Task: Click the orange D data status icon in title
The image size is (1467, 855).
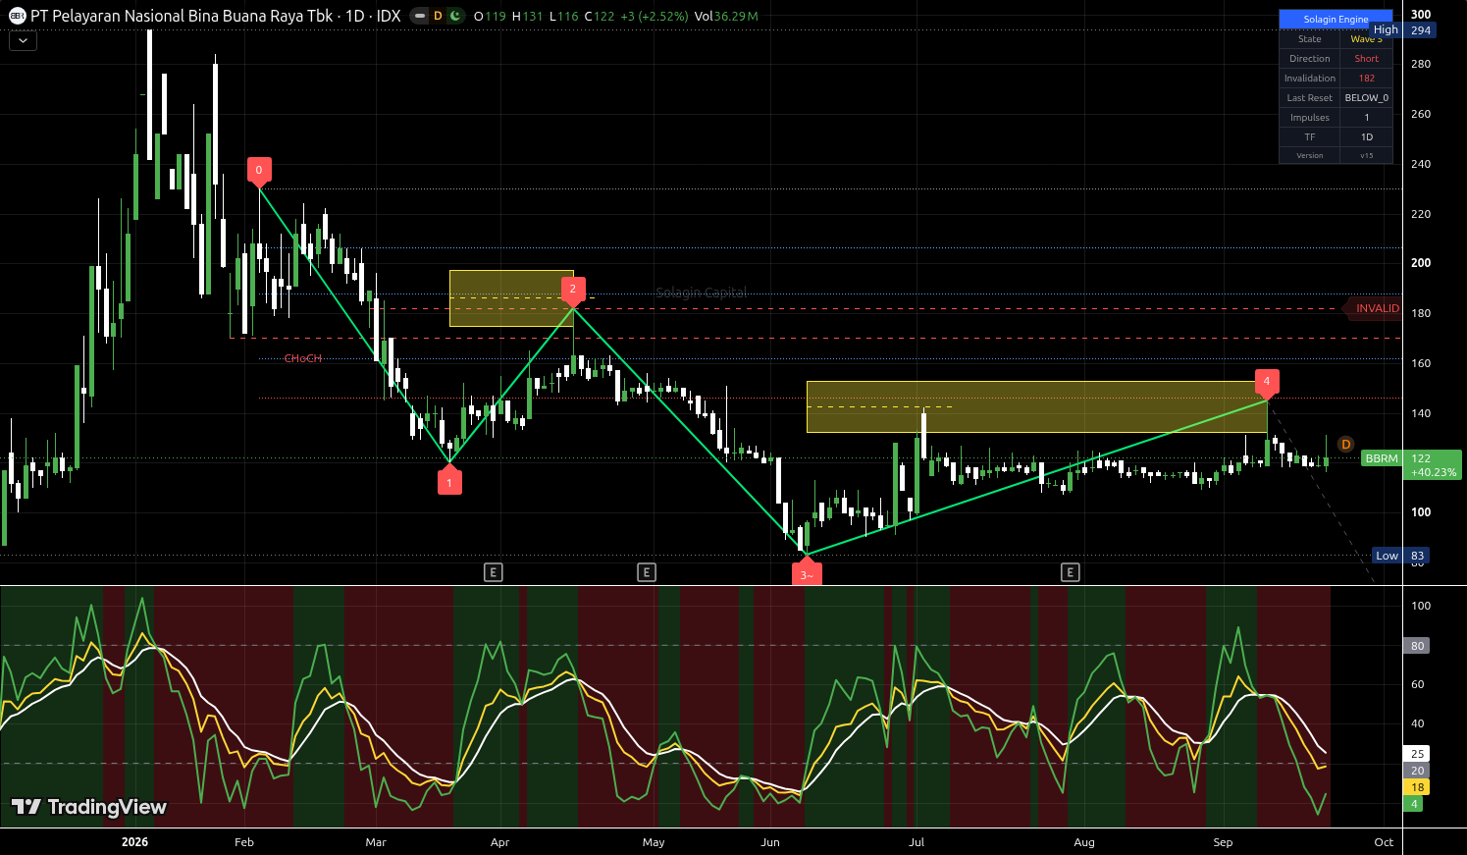Action: 438,16
